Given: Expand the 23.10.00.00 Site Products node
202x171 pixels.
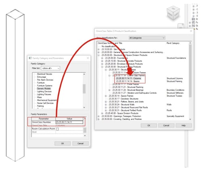Looking at the screenshot, I should click(x=99, y=49).
